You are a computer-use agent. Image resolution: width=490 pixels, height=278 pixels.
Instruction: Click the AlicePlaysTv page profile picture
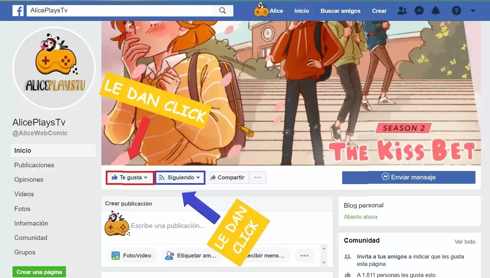pos(54,68)
